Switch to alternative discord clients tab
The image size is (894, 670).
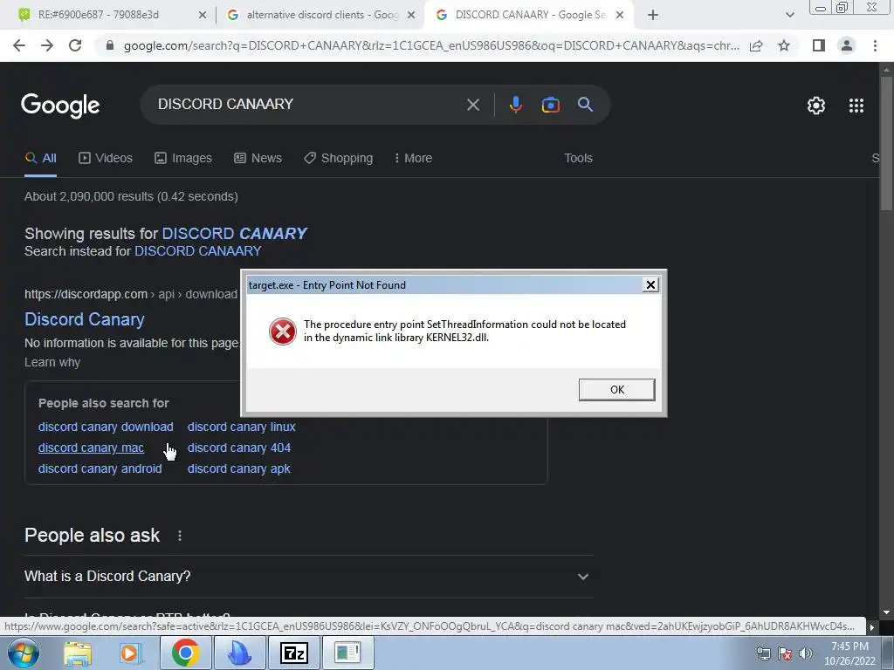tap(322, 15)
